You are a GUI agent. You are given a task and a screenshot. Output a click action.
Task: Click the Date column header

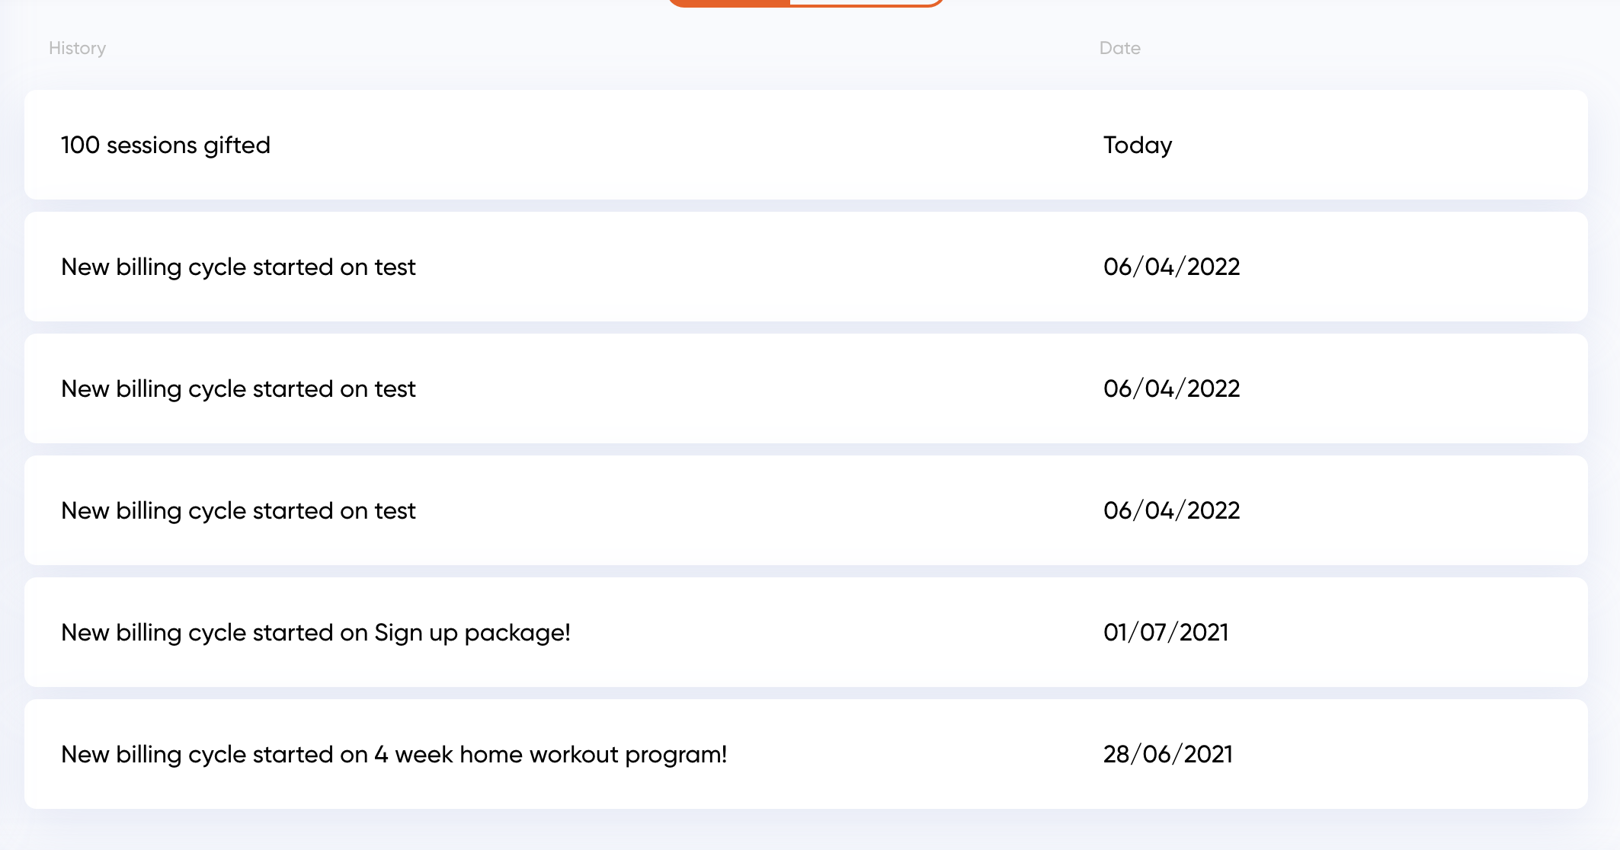(1119, 48)
